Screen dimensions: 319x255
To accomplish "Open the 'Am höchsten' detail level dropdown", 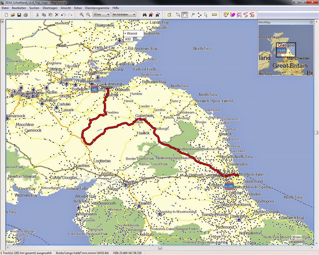I will 124,15.
